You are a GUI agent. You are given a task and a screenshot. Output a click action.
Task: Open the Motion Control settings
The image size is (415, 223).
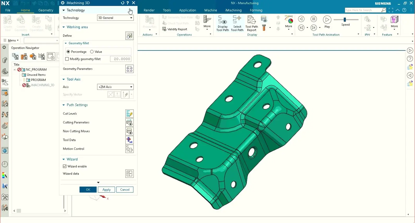coord(129,149)
